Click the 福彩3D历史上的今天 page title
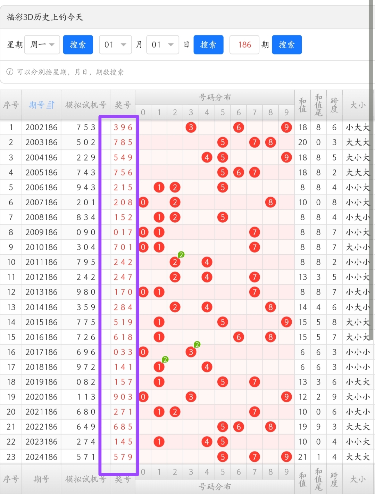The height and width of the screenshot is (494, 375). (x=45, y=17)
